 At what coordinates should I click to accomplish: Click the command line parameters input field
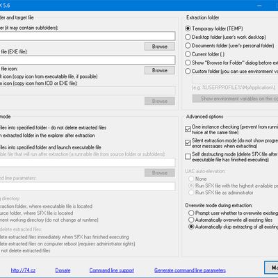(88, 186)
